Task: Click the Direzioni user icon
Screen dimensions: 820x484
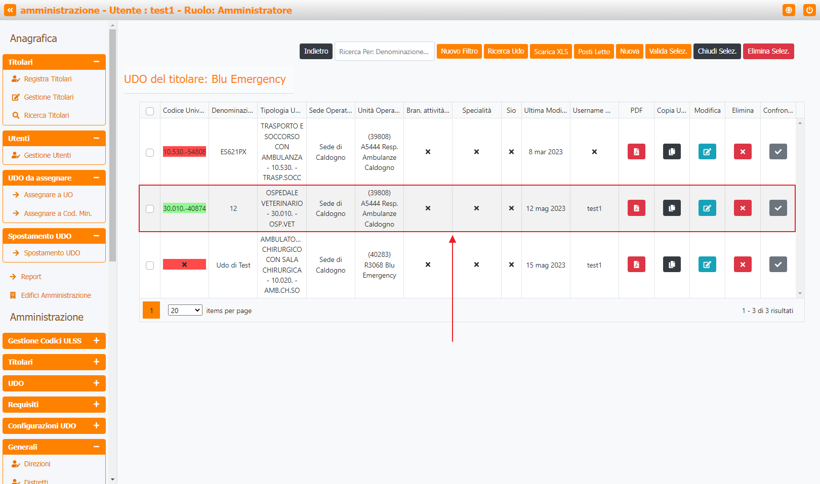Action: point(16,464)
